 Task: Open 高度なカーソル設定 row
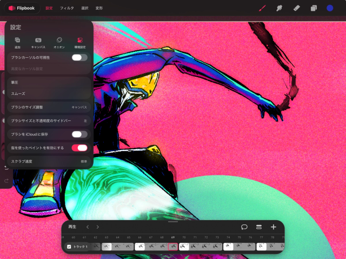(x=49, y=69)
